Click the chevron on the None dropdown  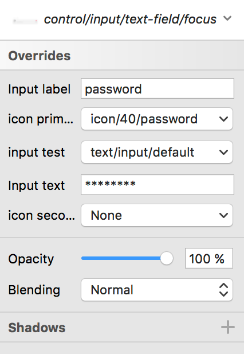[223, 215]
